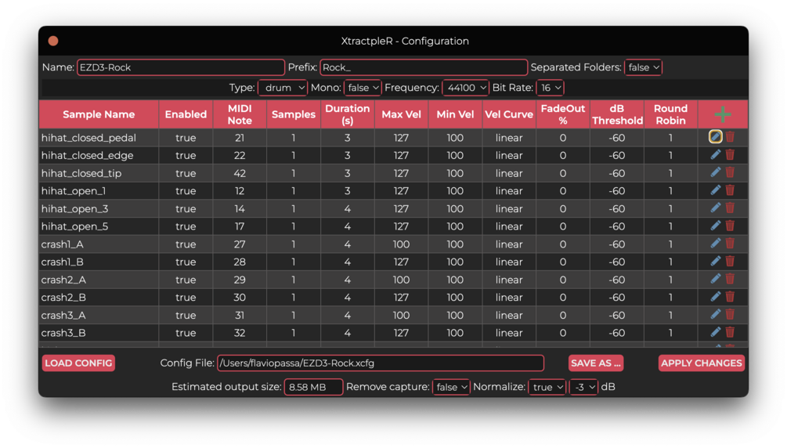The height and width of the screenshot is (448, 787).
Task: Edit the crash3_A sample
Action: 715,314
